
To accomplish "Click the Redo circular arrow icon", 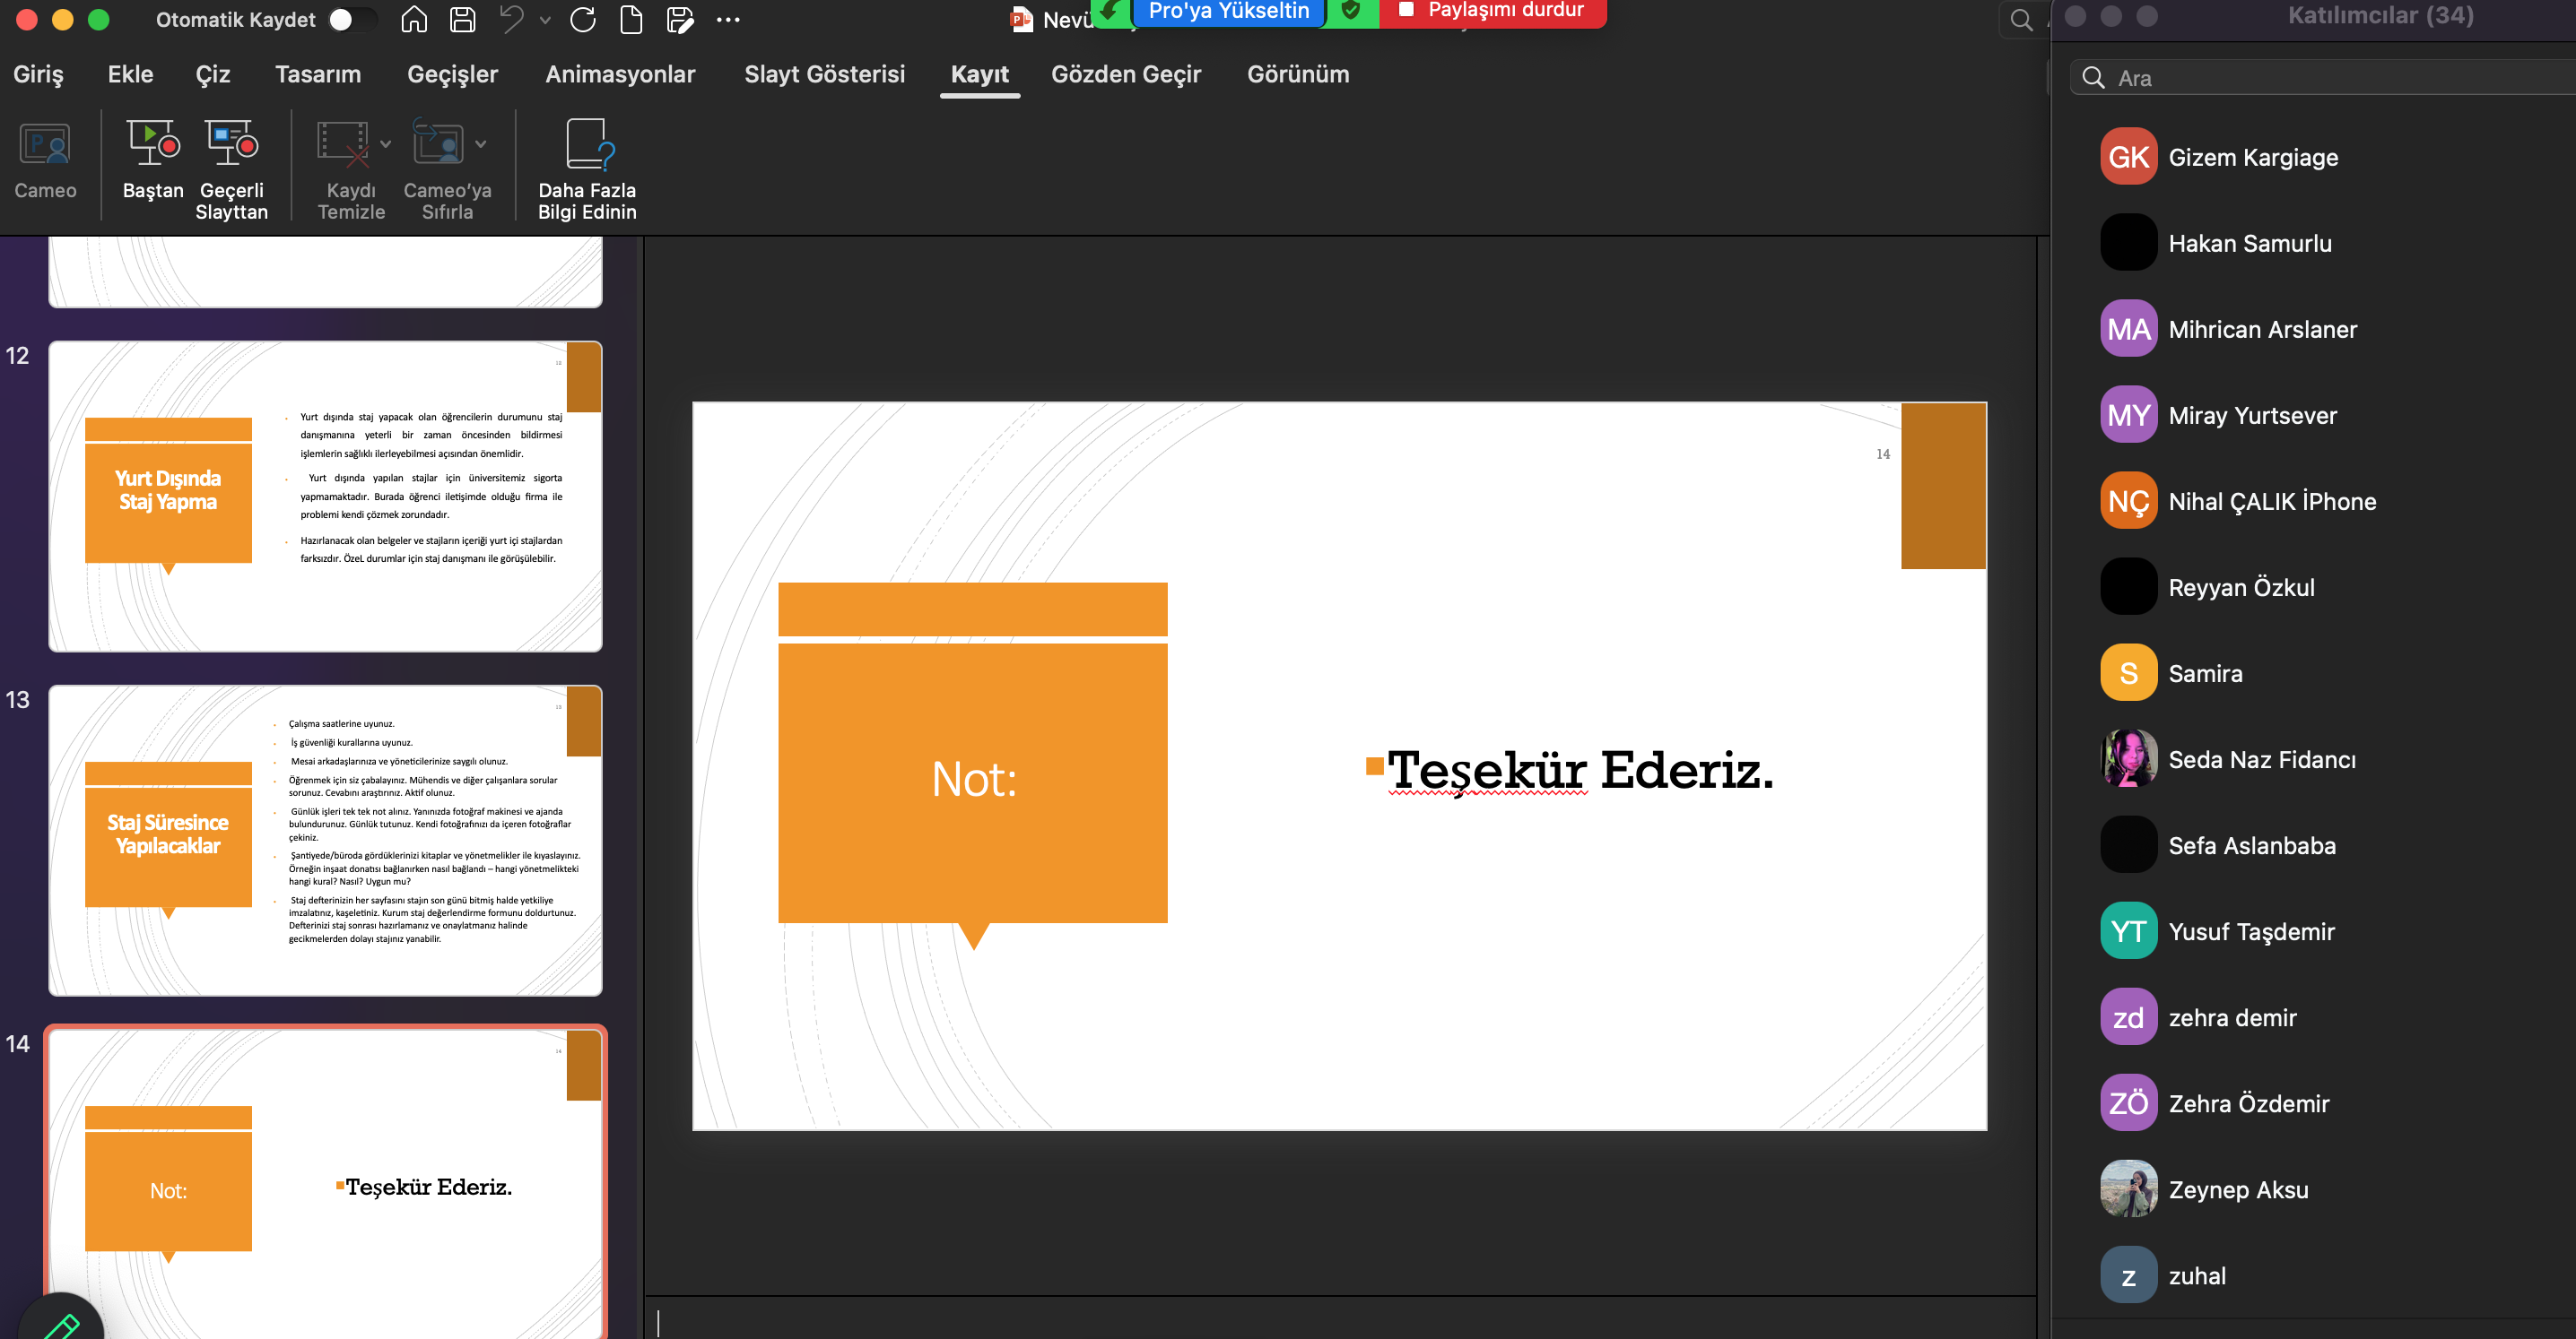I will coord(583,20).
